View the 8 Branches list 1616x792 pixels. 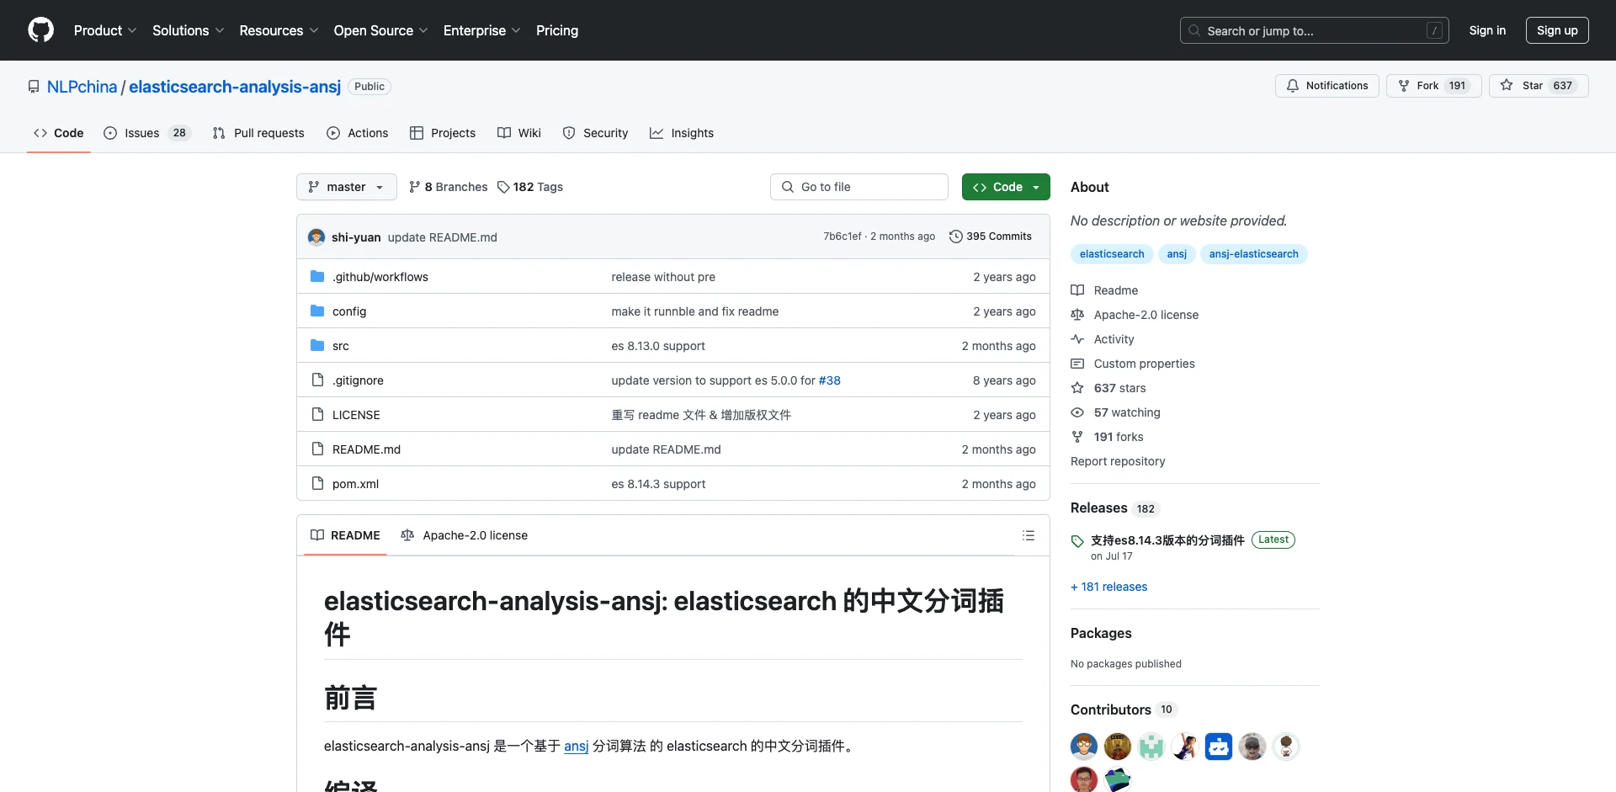(448, 187)
